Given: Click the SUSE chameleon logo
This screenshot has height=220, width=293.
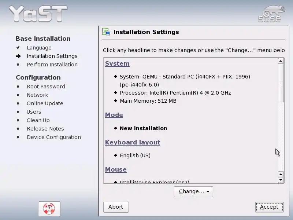Looking at the screenshot, I should [271, 14].
